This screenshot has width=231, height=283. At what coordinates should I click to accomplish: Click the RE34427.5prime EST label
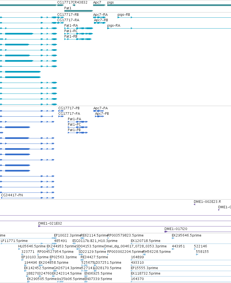click(94, 257)
